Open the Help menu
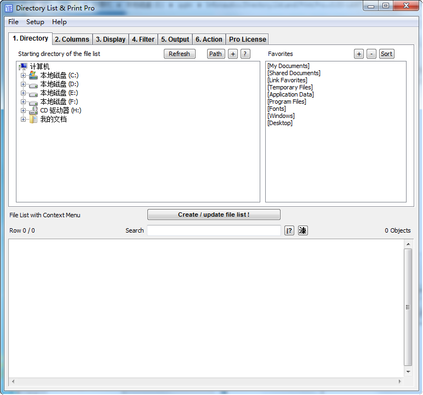423x395 pixels. coord(59,22)
